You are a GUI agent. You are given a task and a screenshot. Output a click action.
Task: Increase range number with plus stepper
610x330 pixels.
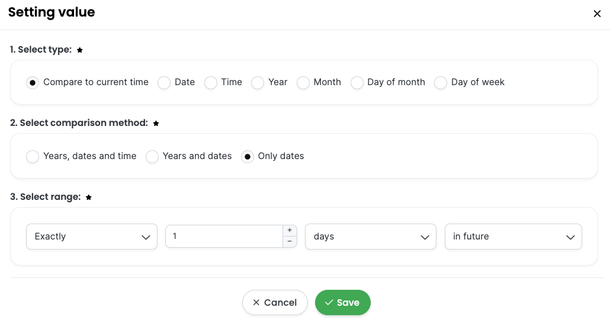[290, 231]
